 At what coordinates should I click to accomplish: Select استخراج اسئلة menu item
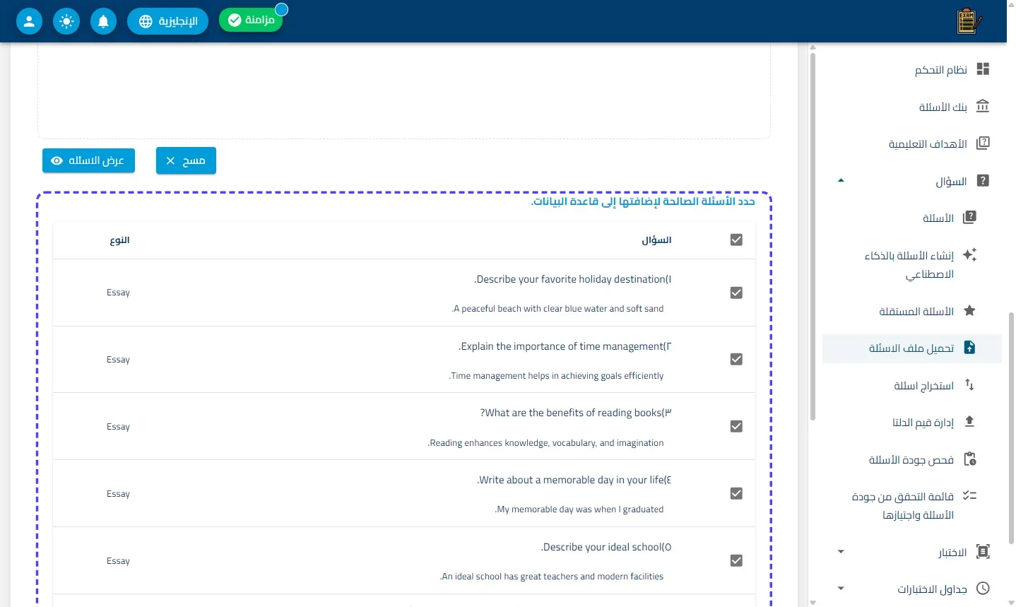pos(924,386)
